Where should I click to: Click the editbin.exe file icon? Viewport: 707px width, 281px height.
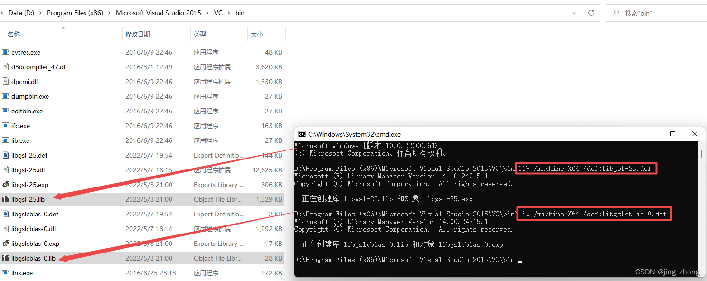coord(6,111)
